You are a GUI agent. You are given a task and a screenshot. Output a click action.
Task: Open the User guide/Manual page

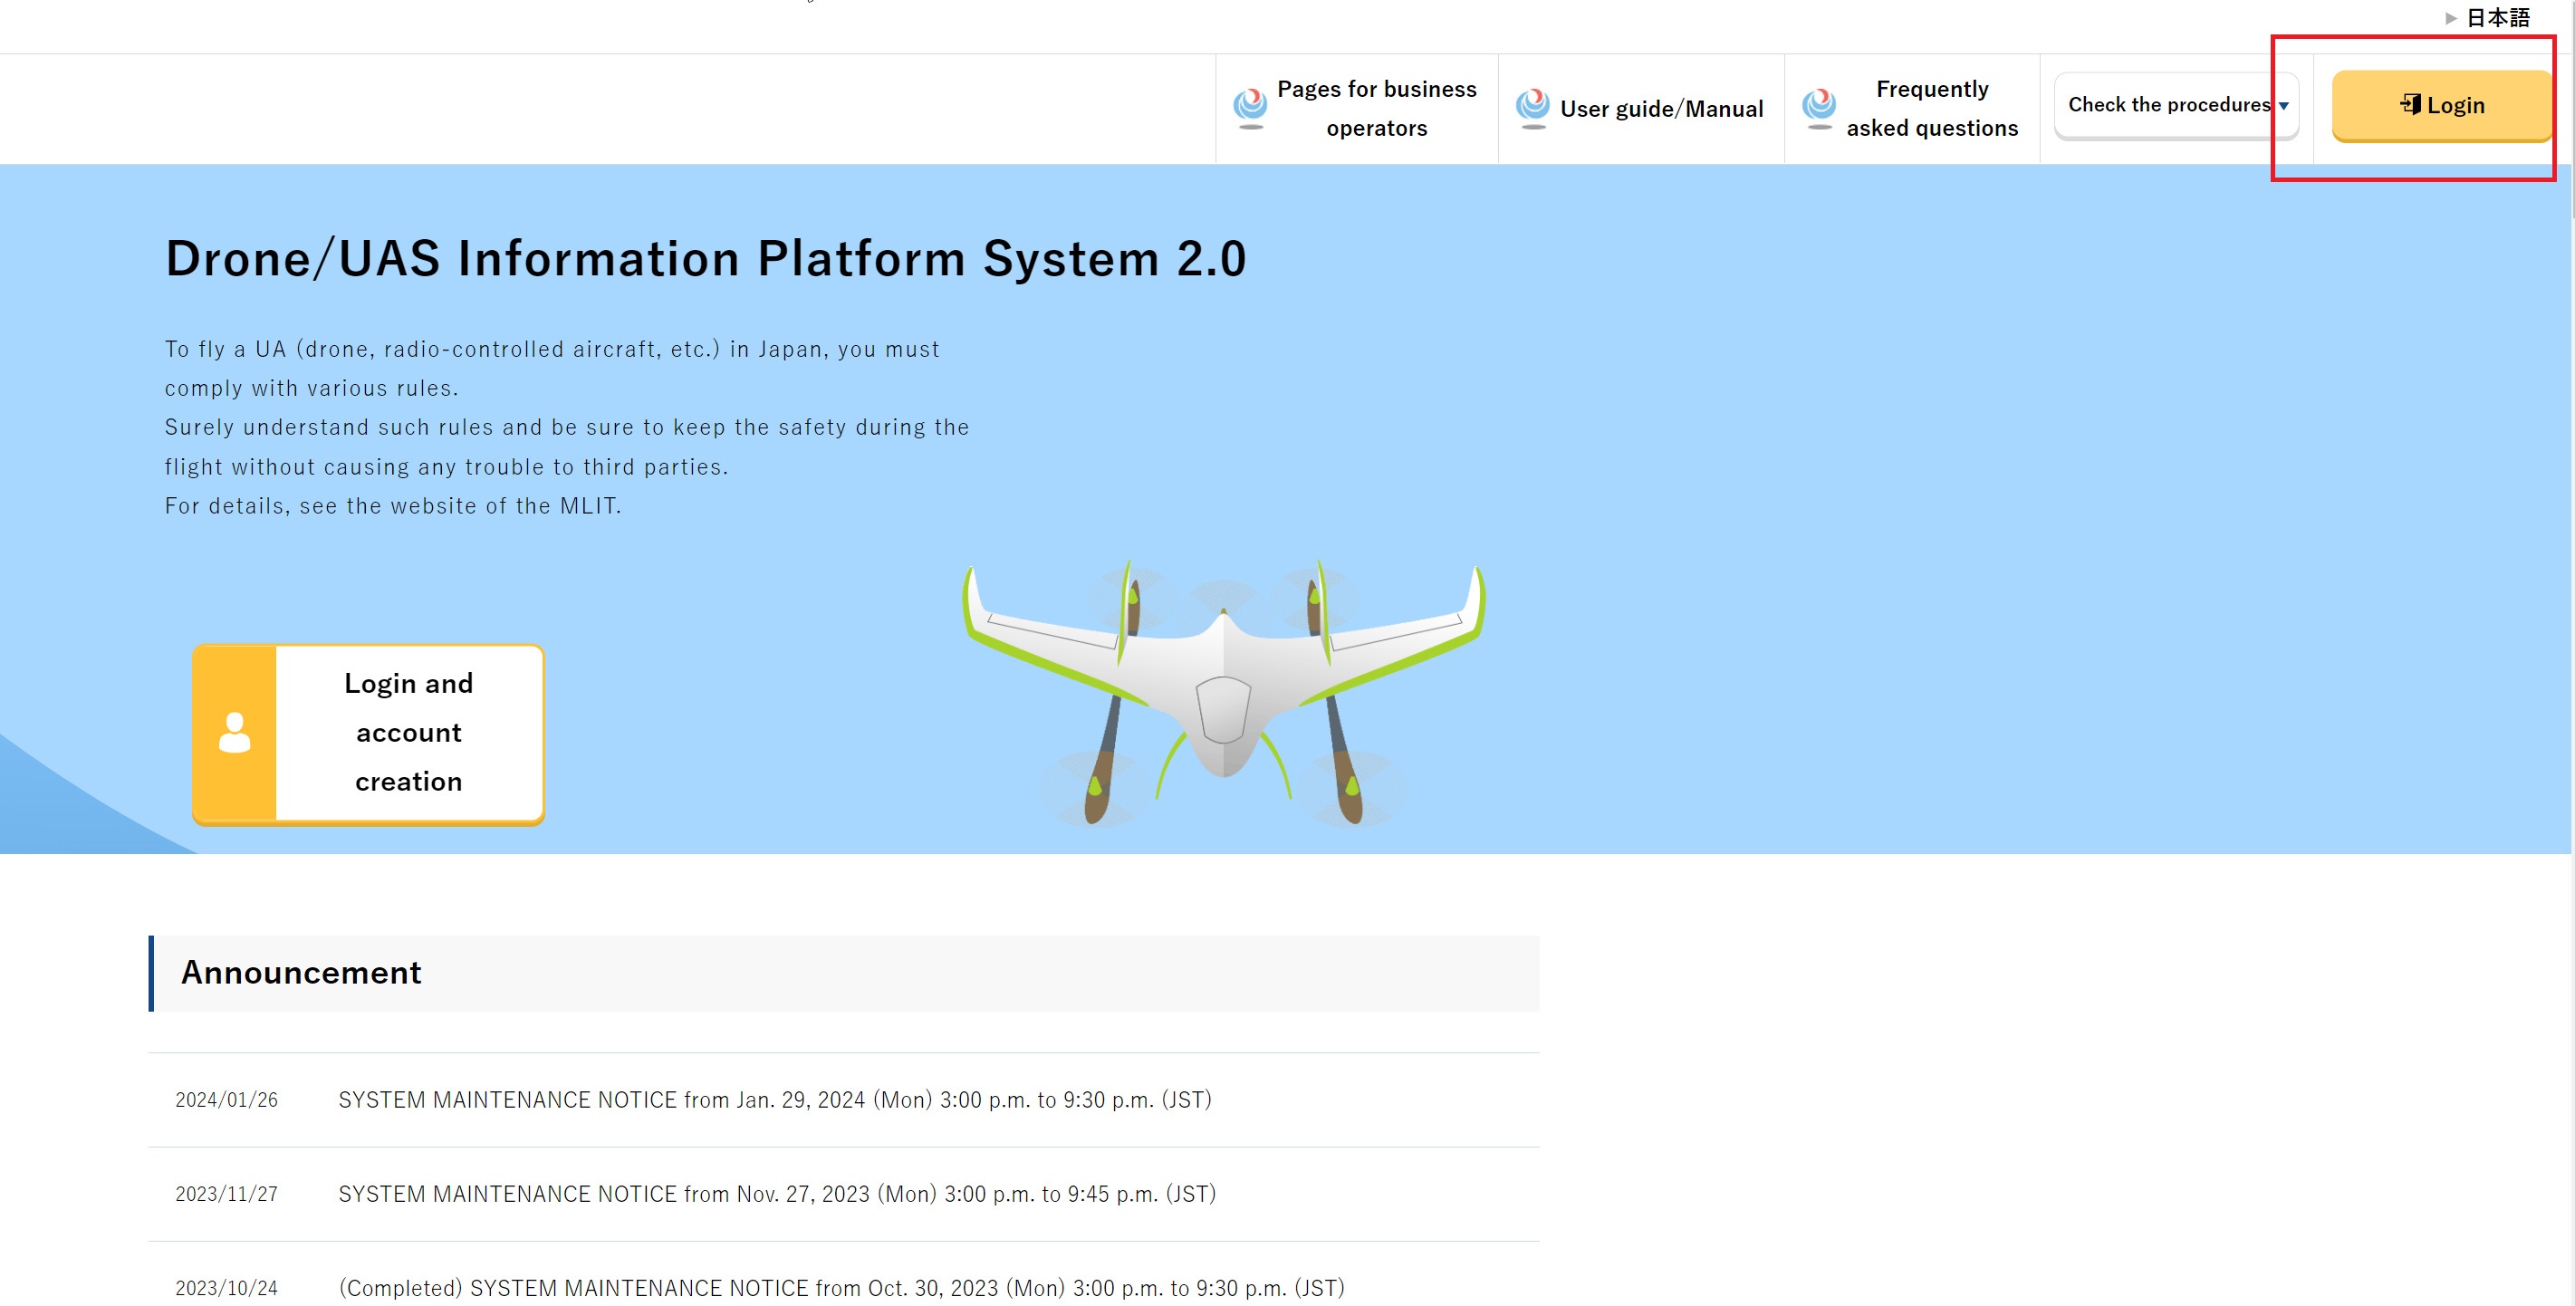pyautogui.click(x=1661, y=109)
